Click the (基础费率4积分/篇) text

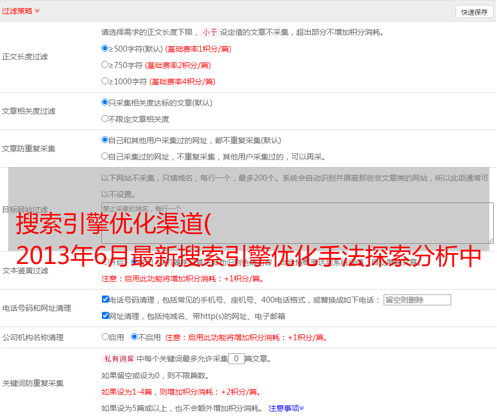(x=182, y=82)
